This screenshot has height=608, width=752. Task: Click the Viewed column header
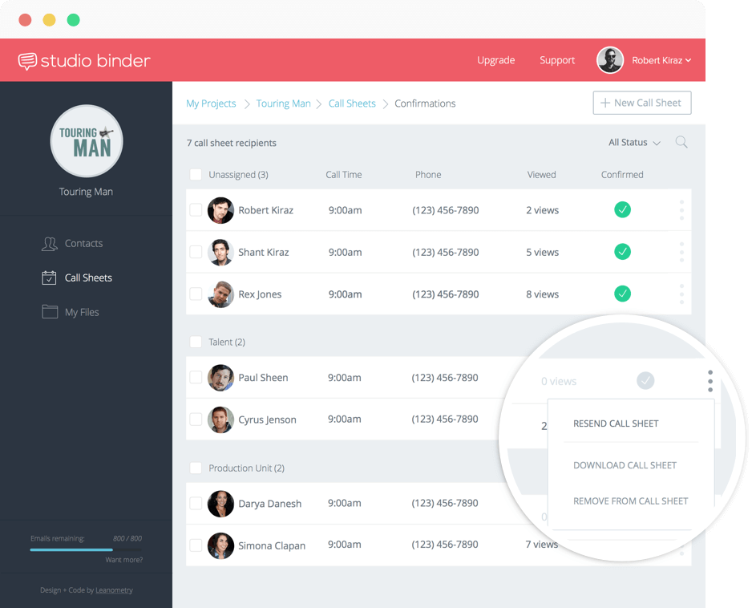tap(541, 175)
